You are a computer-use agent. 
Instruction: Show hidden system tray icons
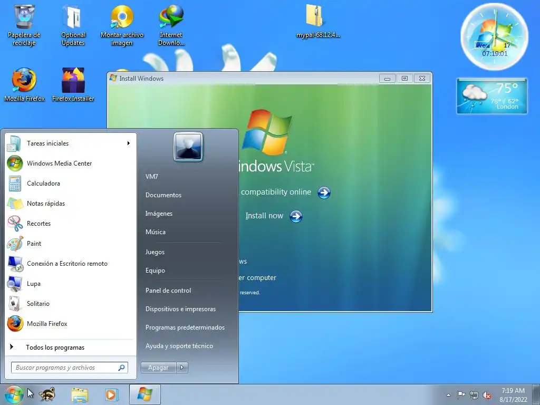pyautogui.click(x=448, y=395)
